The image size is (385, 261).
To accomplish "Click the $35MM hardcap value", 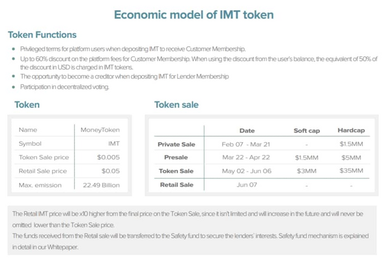I will click(351, 171).
